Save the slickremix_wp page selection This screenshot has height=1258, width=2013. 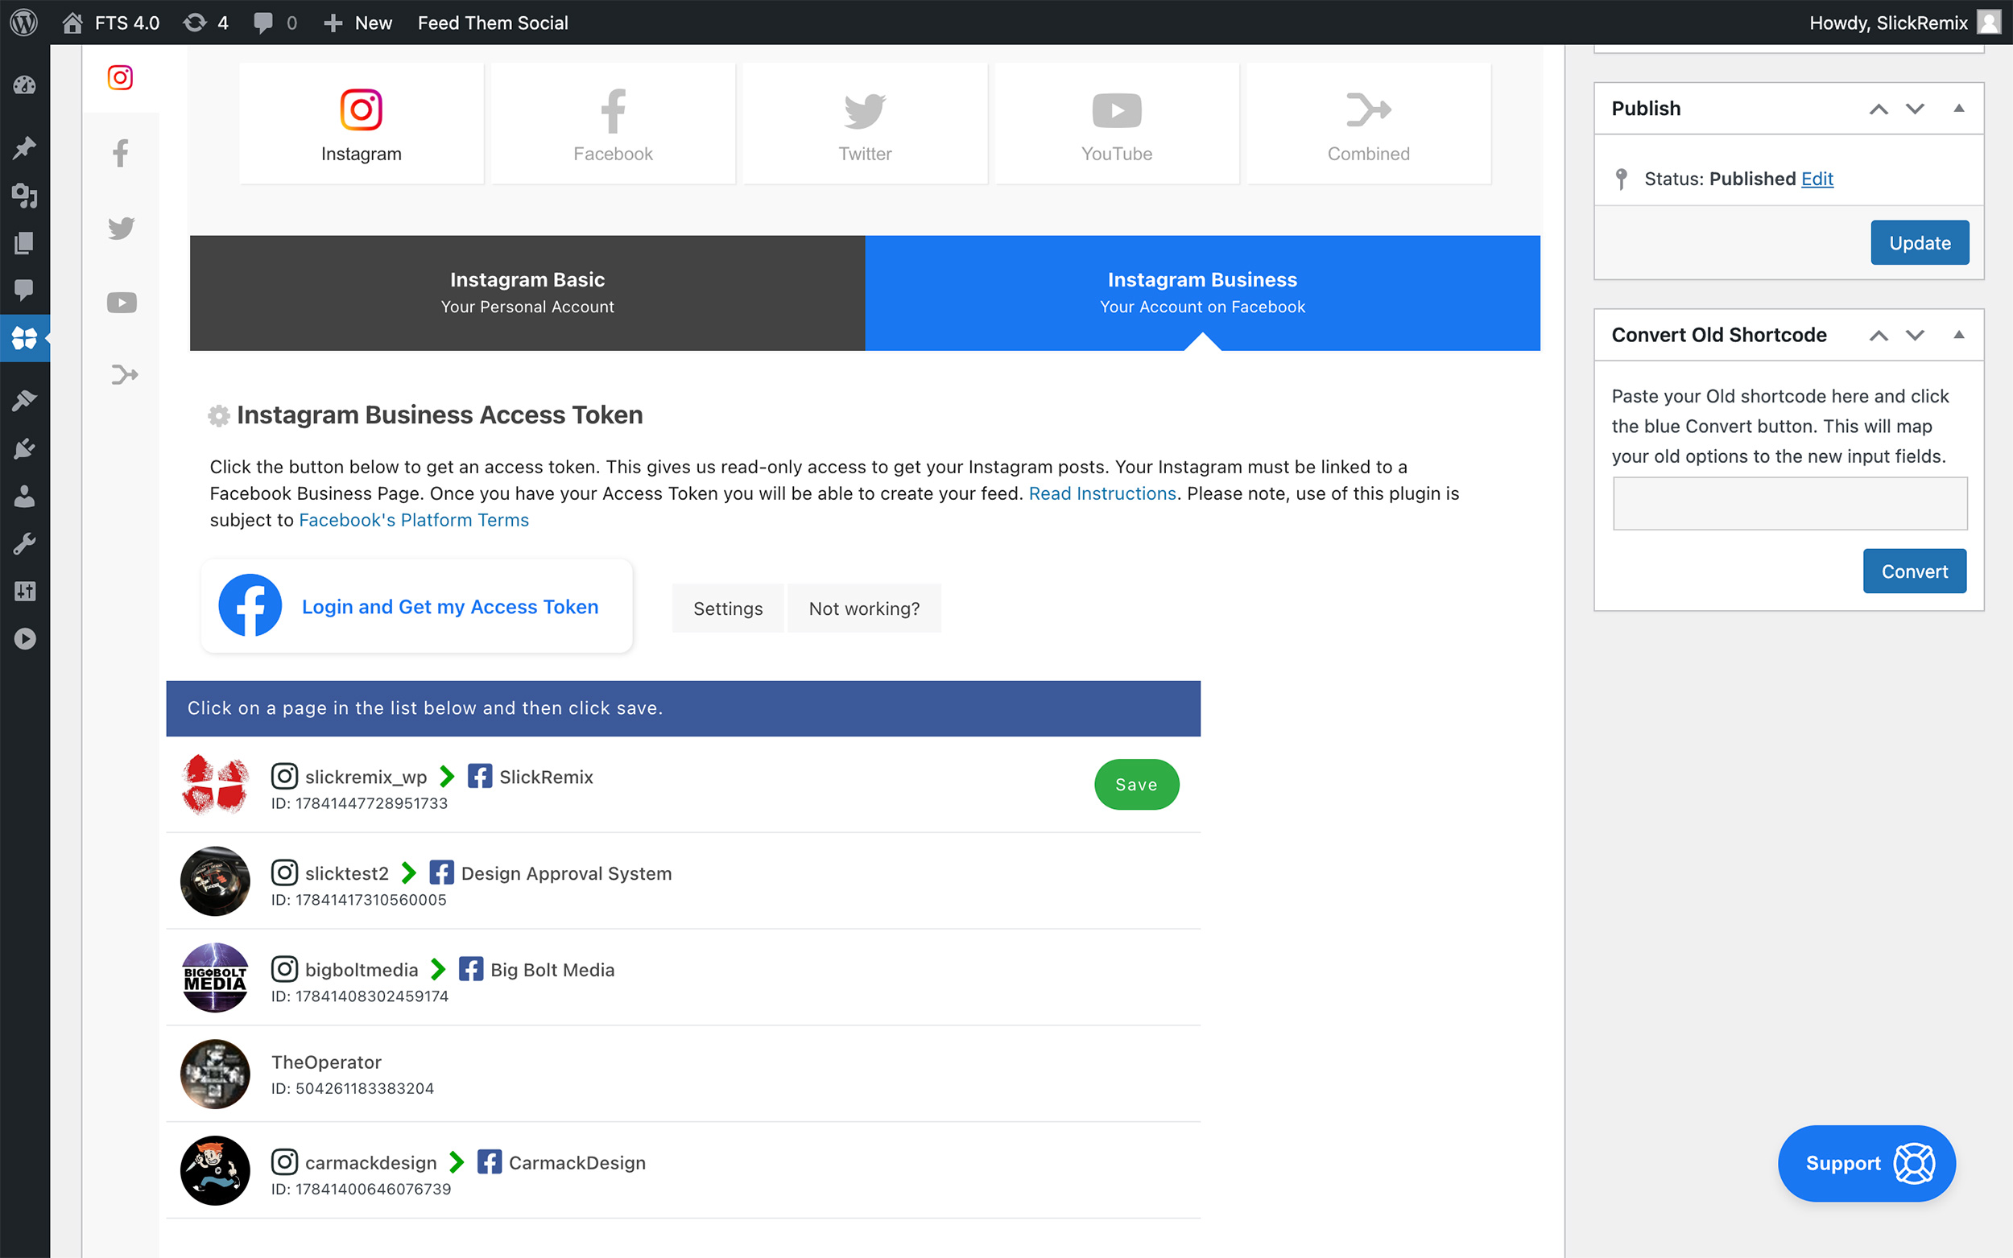pyautogui.click(x=1136, y=785)
